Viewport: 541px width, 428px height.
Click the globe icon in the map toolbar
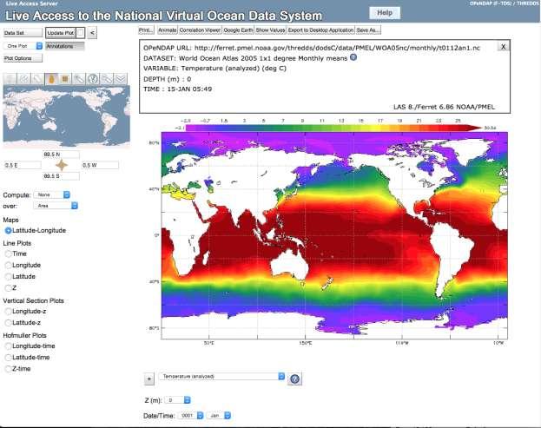(92, 79)
